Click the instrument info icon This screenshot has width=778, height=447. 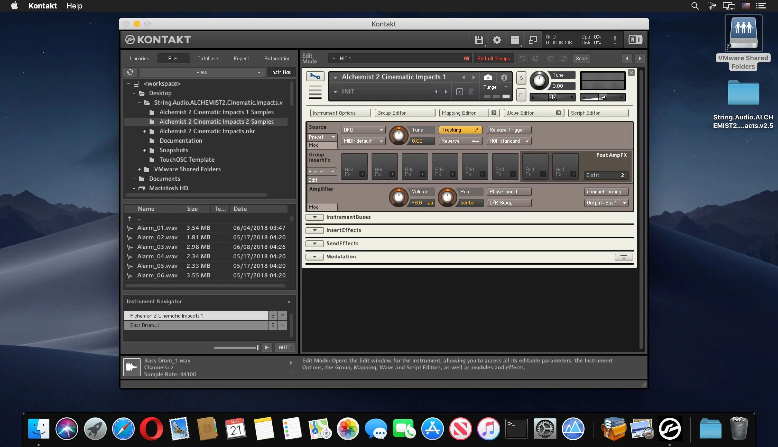click(504, 78)
